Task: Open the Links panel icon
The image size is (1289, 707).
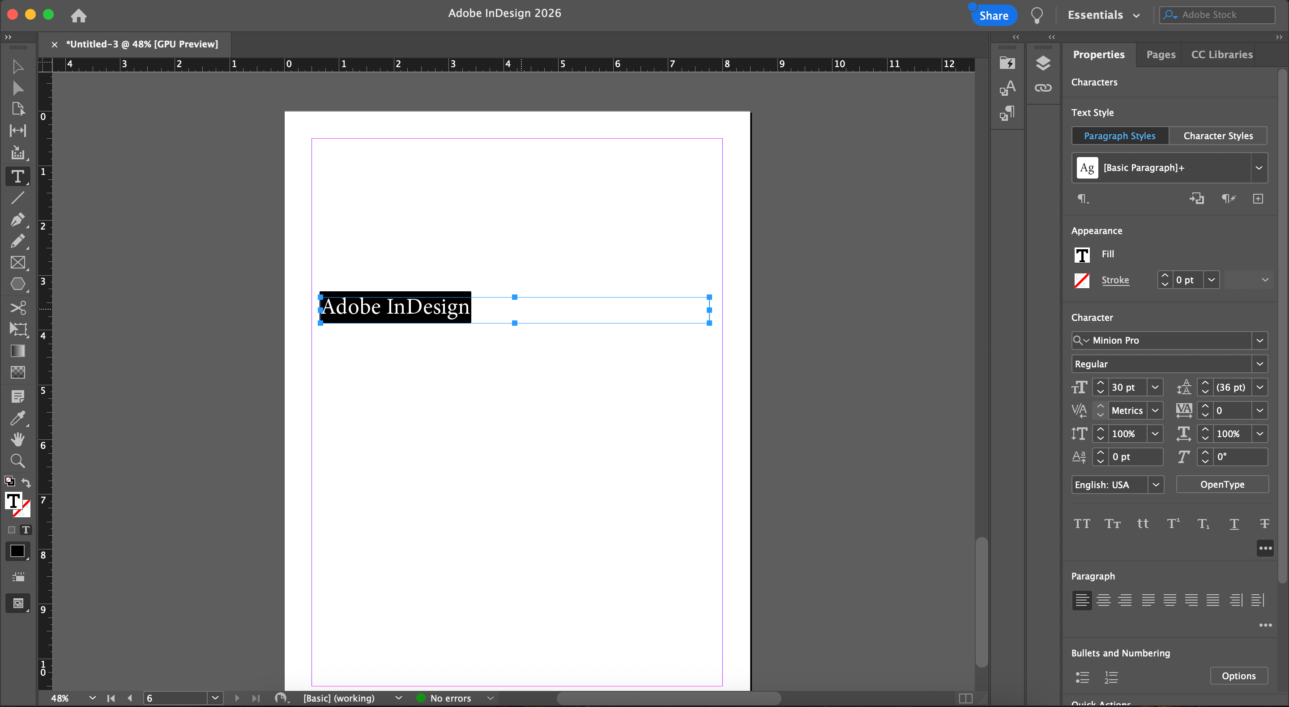Action: [1043, 88]
